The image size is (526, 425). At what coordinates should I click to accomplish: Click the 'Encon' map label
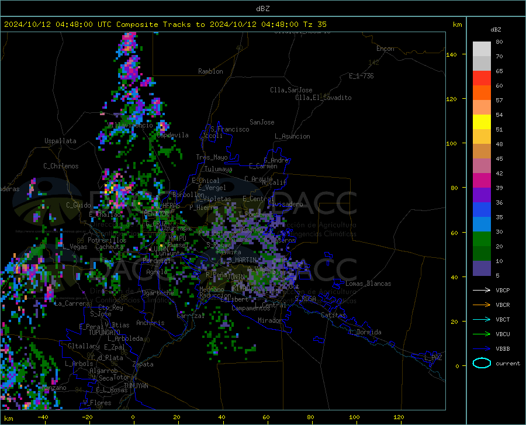pos(385,49)
